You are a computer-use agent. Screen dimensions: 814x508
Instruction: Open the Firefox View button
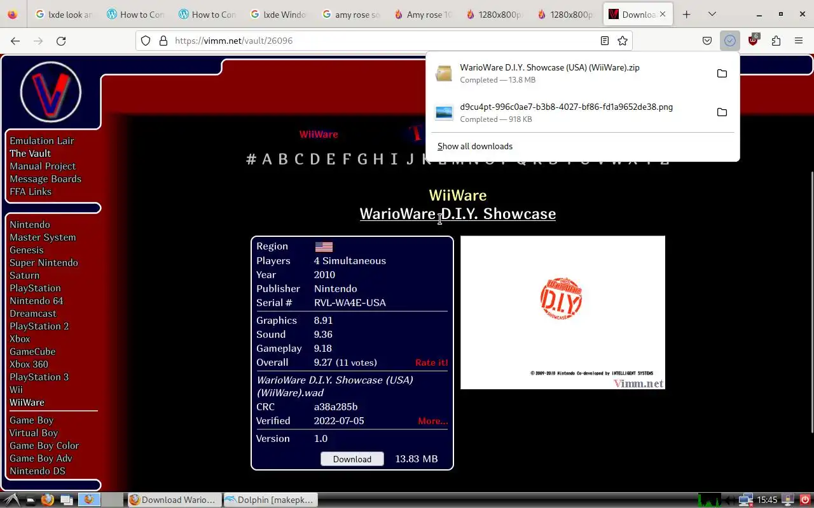(13, 14)
